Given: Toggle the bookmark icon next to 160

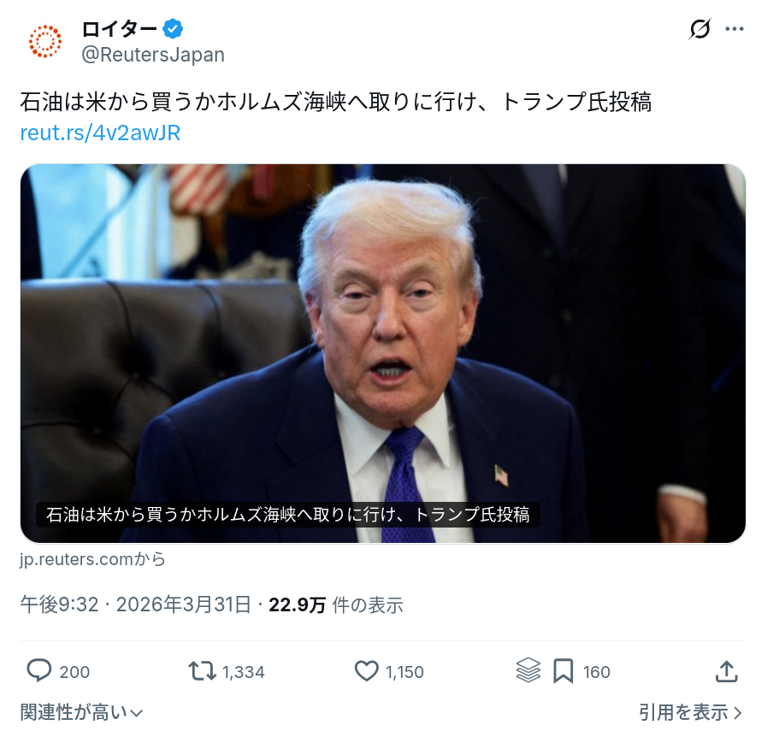Looking at the screenshot, I should 563,671.
